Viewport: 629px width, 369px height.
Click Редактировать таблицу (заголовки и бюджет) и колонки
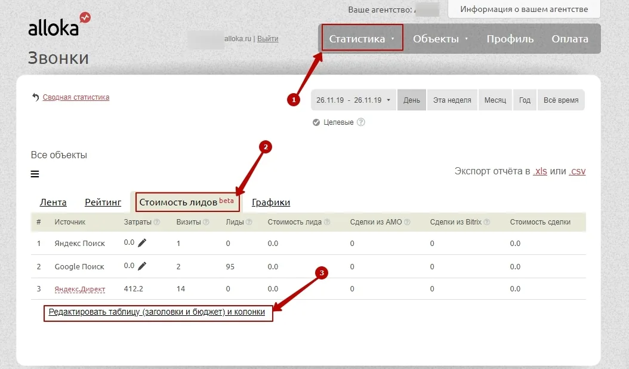tap(157, 312)
